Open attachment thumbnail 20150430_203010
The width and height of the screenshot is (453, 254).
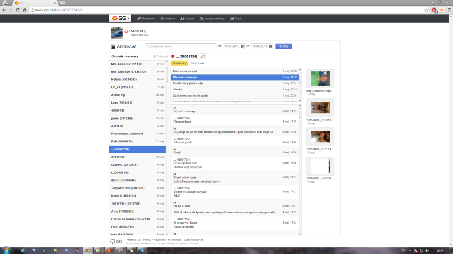click(x=320, y=108)
